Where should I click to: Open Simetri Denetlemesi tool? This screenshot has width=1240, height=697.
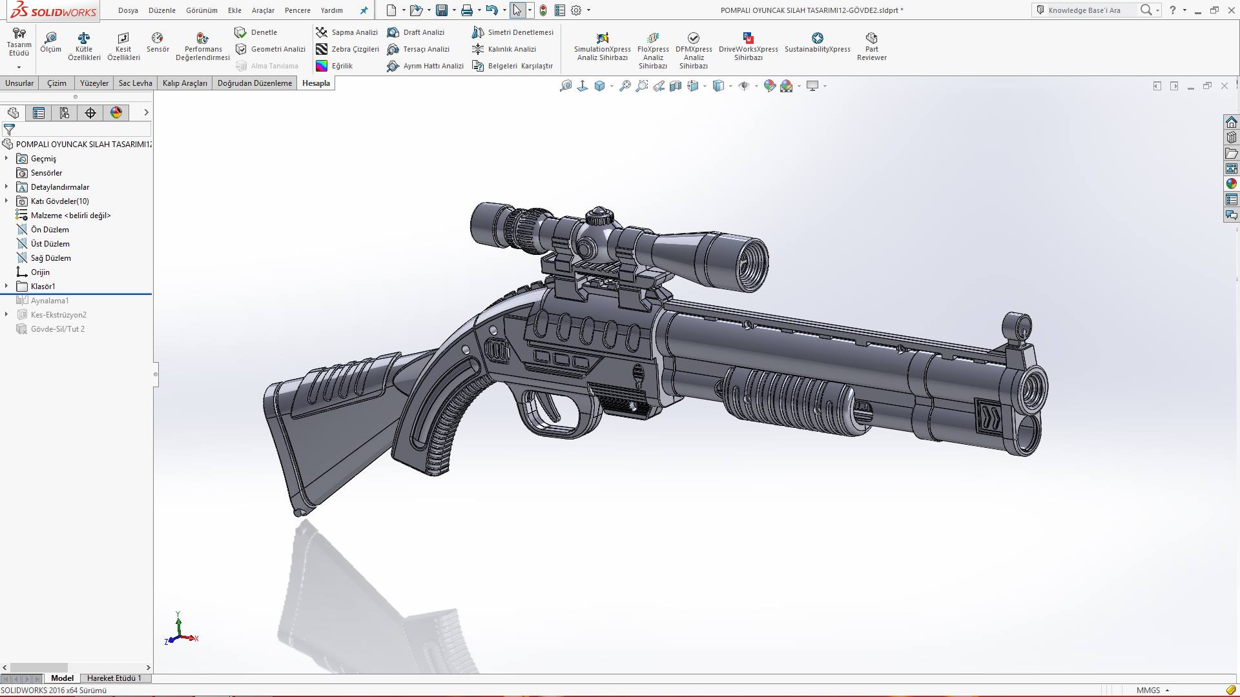click(513, 32)
